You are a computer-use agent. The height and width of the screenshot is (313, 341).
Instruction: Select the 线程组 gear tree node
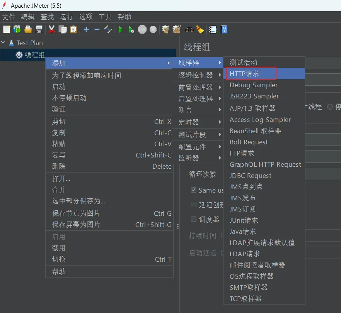(x=30, y=55)
